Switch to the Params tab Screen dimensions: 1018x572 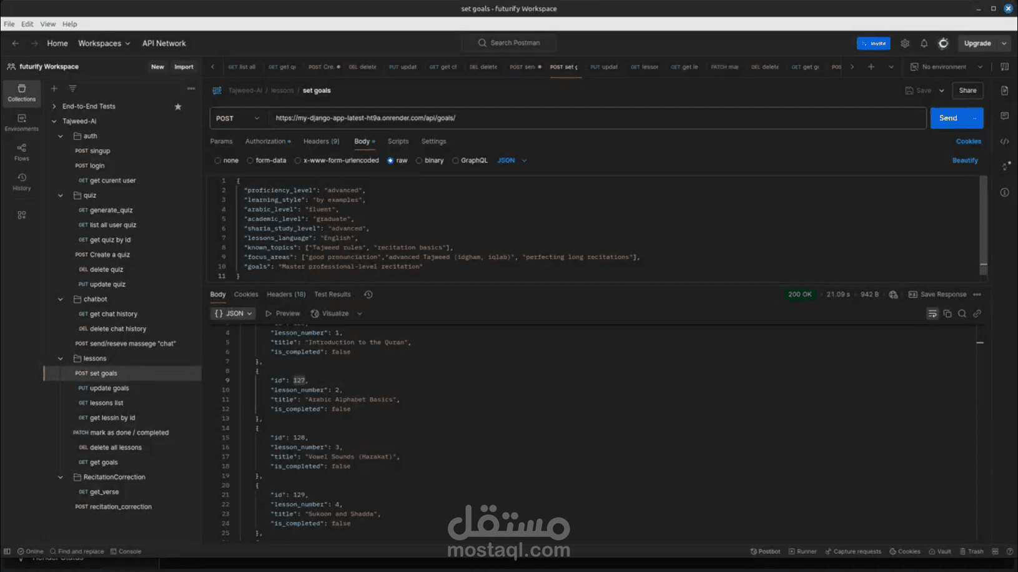click(x=221, y=142)
